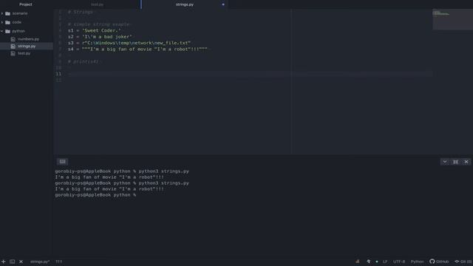Close the terminal panel with the X
The image size is (473, 266).
466,162
